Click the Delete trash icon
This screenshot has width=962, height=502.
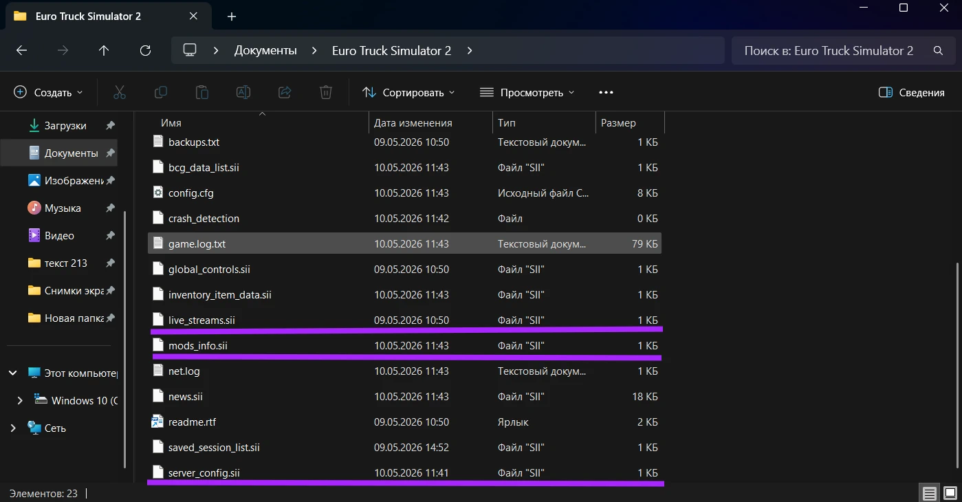point(326,92)
